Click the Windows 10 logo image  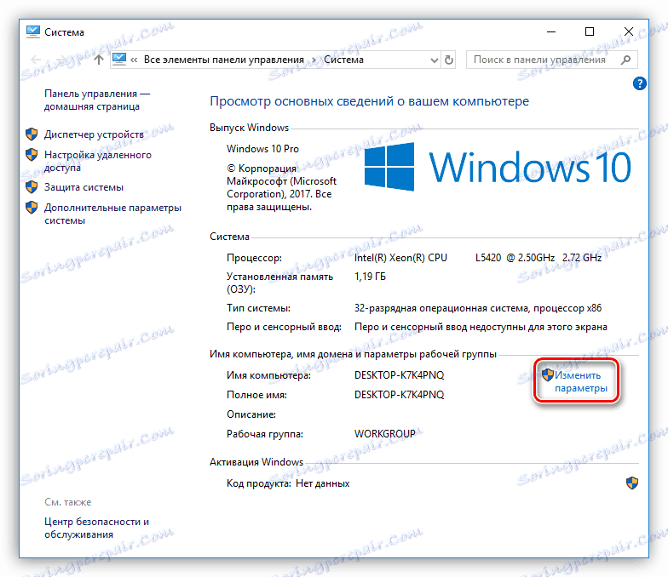pos(498,167)
